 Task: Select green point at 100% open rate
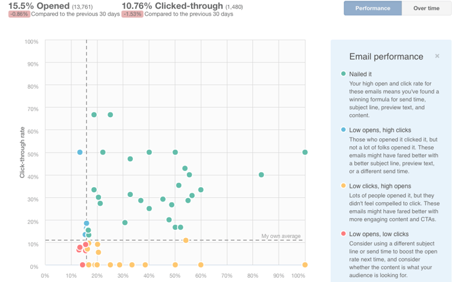[305, 152]
